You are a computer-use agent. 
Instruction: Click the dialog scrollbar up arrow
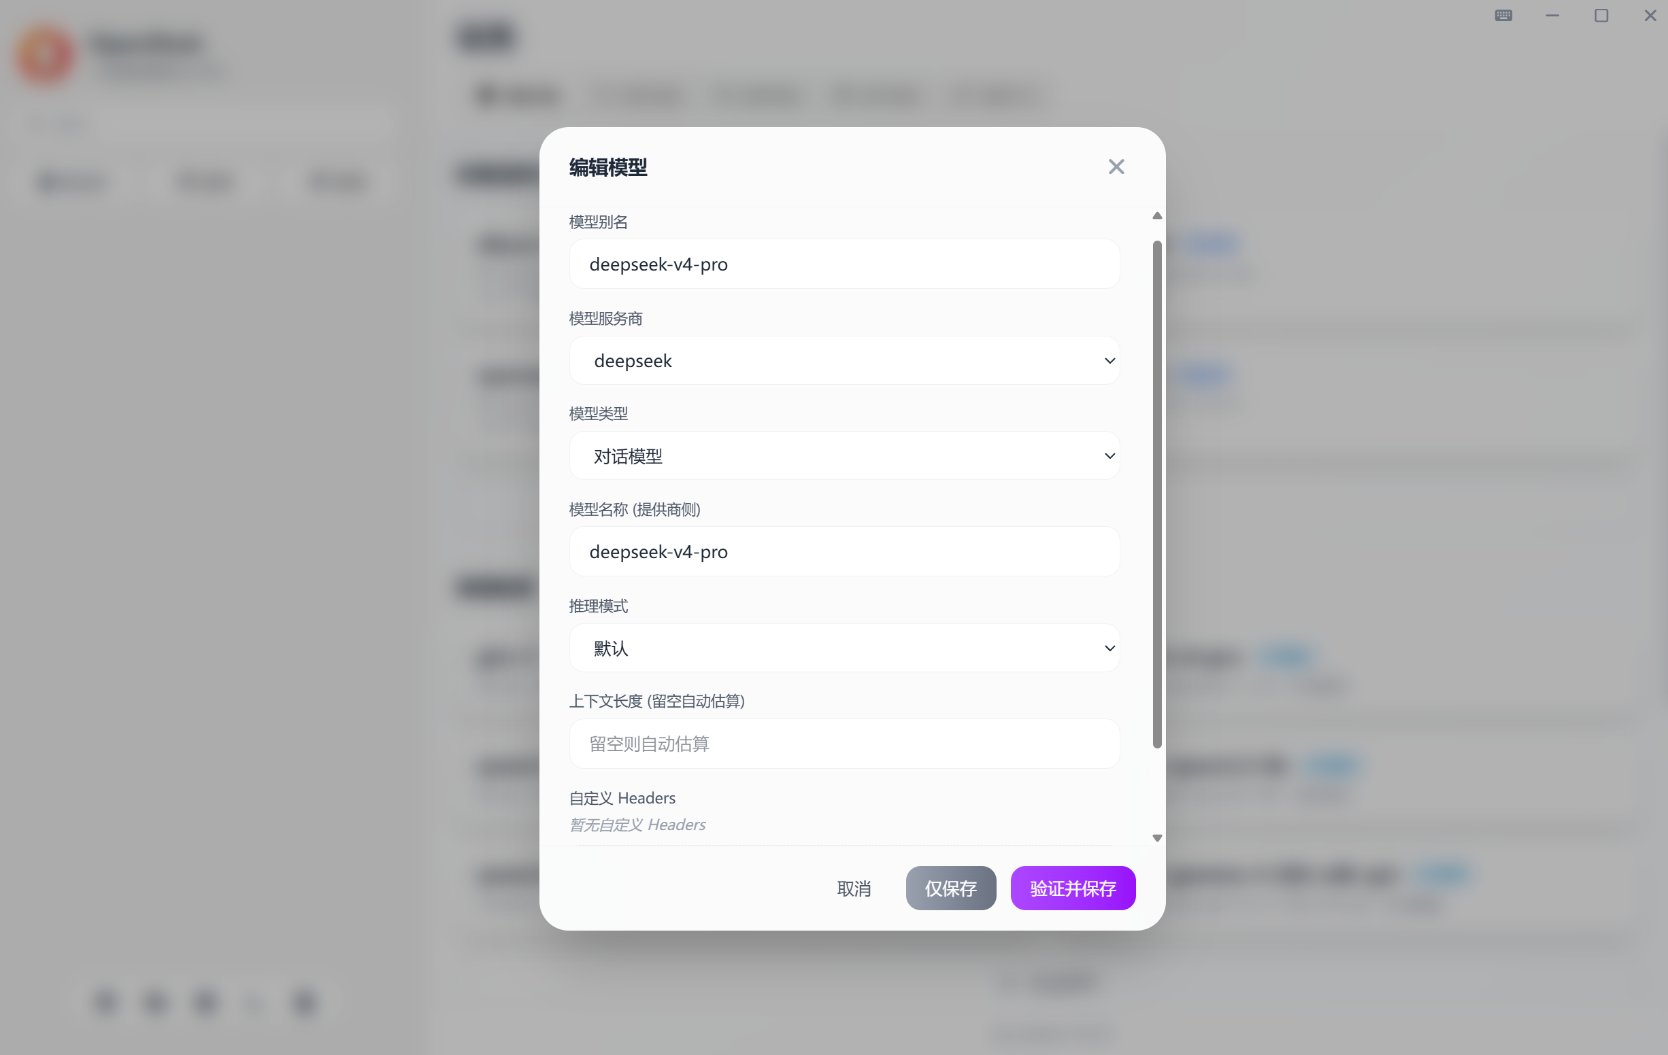1157,216
